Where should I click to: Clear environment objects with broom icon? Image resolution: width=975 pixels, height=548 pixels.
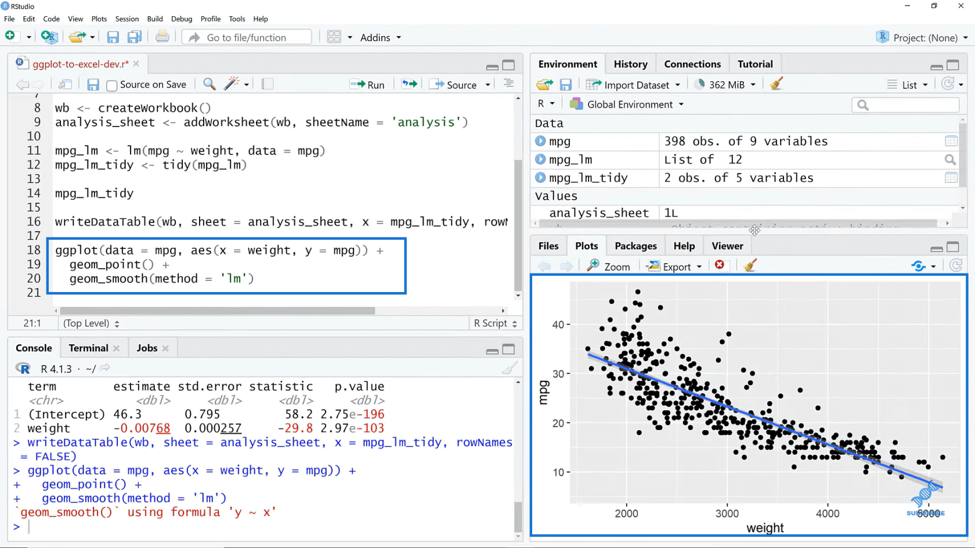click(x=777, y=84)
